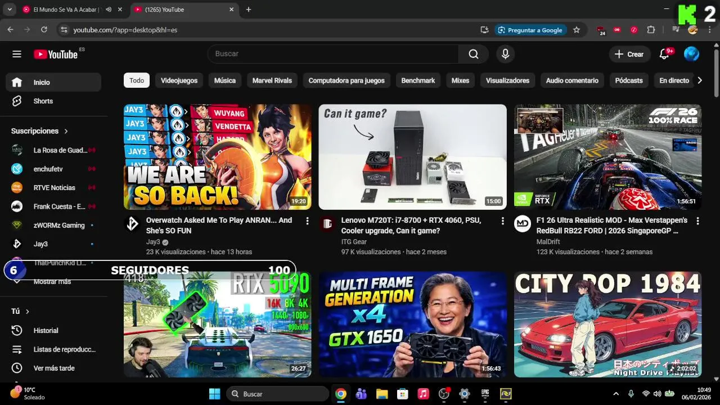Screen dimensions: 720x405
Task: Open Chrome extensions puzzle icon
Action: [651, 30]
